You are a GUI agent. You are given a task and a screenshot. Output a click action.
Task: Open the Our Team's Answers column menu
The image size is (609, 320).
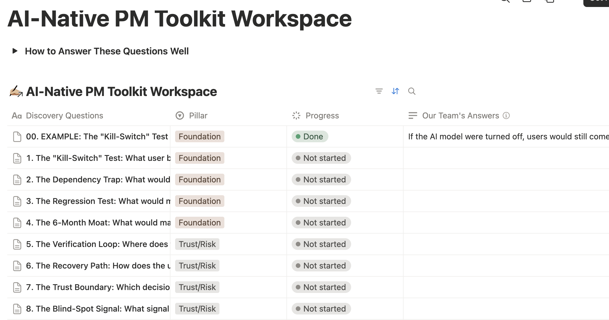tap(460, 115)
